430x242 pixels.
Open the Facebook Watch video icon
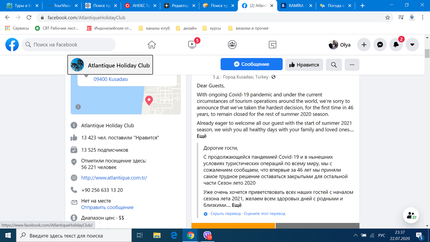(x=192, y=44)
